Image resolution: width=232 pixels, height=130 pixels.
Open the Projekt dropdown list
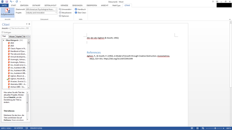pos(56,13)
